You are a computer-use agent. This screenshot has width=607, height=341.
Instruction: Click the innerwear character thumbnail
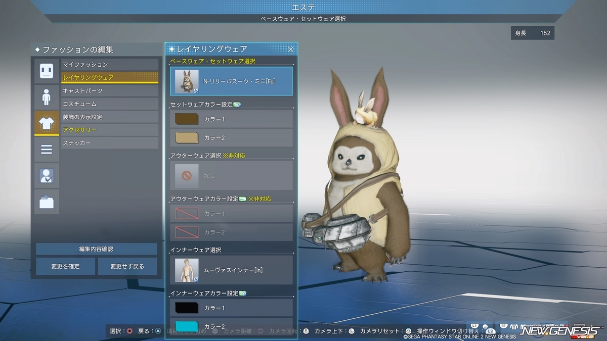187,270
